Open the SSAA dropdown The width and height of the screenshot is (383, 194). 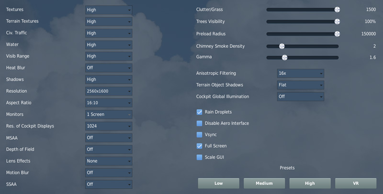[109, 184]
